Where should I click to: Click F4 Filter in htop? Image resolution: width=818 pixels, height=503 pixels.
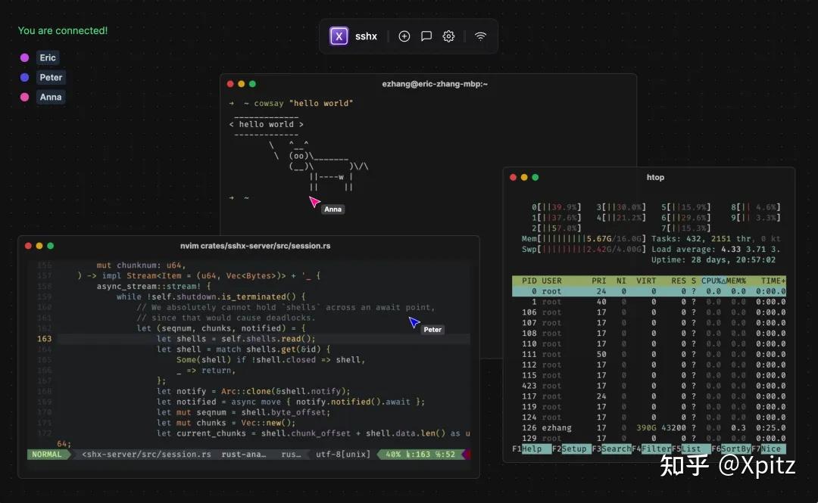coord(651,449)
